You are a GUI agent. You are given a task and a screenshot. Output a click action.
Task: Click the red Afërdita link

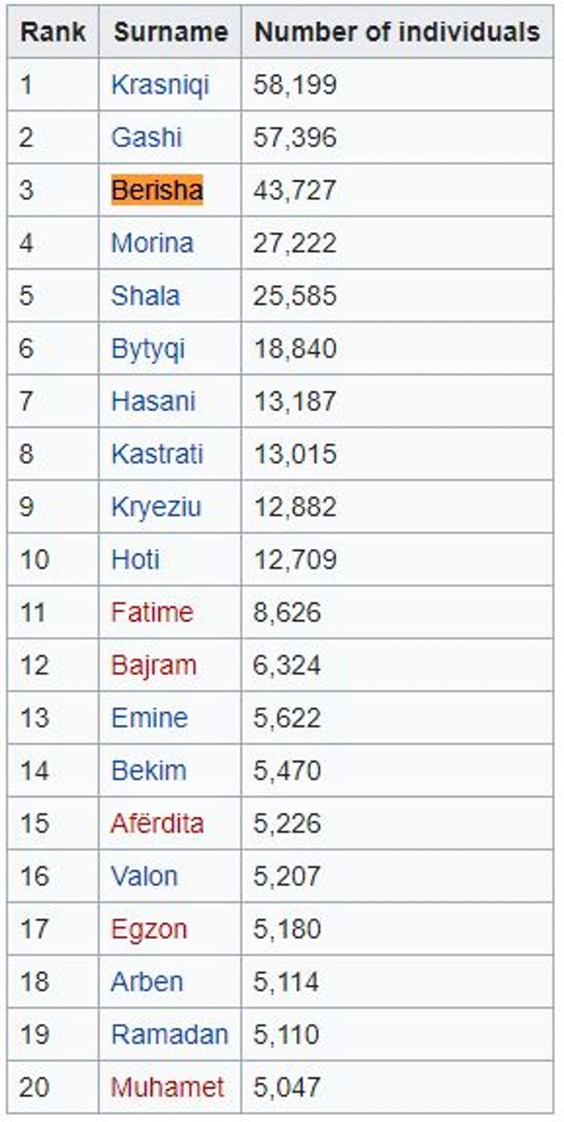click(157, 823)
